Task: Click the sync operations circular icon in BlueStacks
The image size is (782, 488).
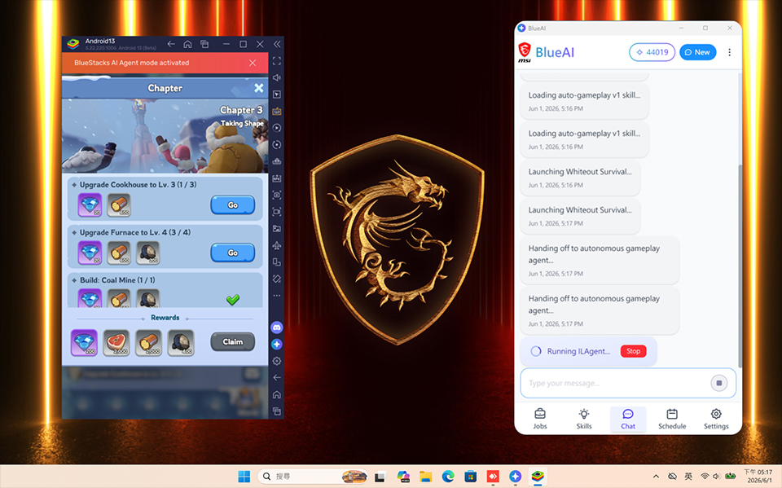Action: point(277,145)
